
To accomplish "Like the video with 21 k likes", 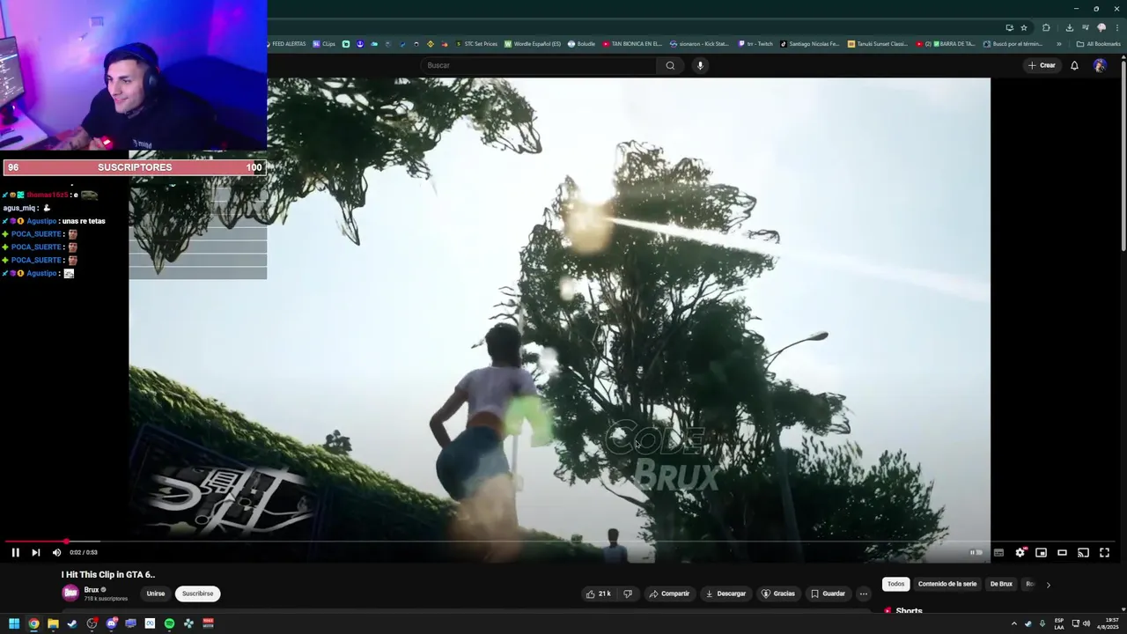I will [598, 593].
